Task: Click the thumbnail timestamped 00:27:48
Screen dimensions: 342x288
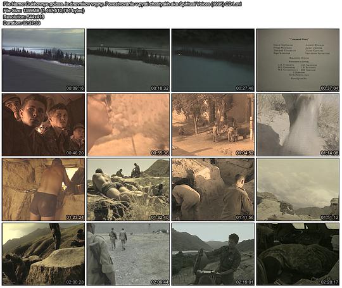Action: tap(213, 60)
